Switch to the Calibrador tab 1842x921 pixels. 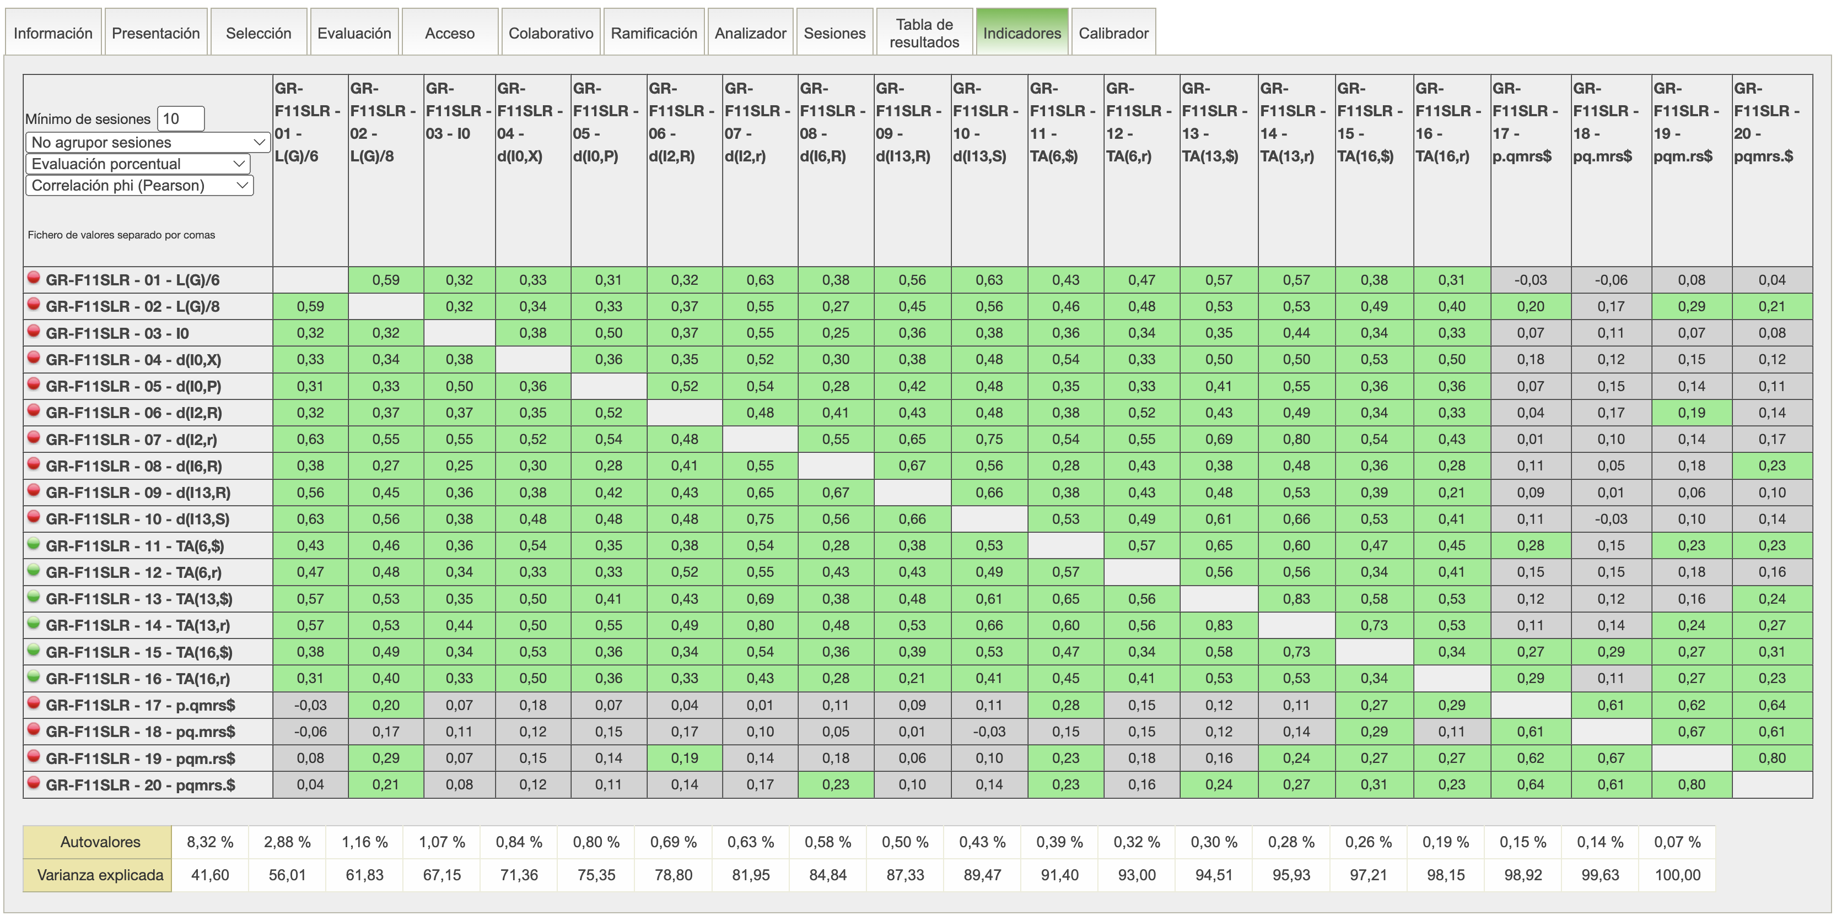tap(1113, 33)
